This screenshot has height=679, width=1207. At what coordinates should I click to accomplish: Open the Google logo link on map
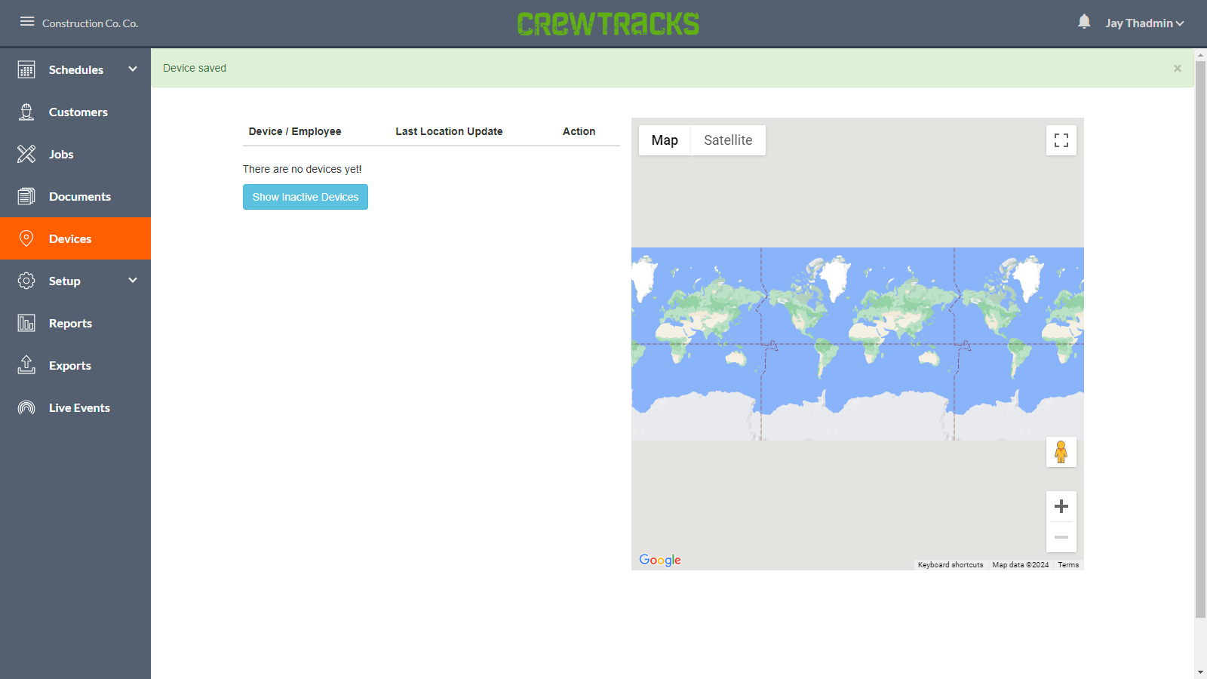(660, 560)
